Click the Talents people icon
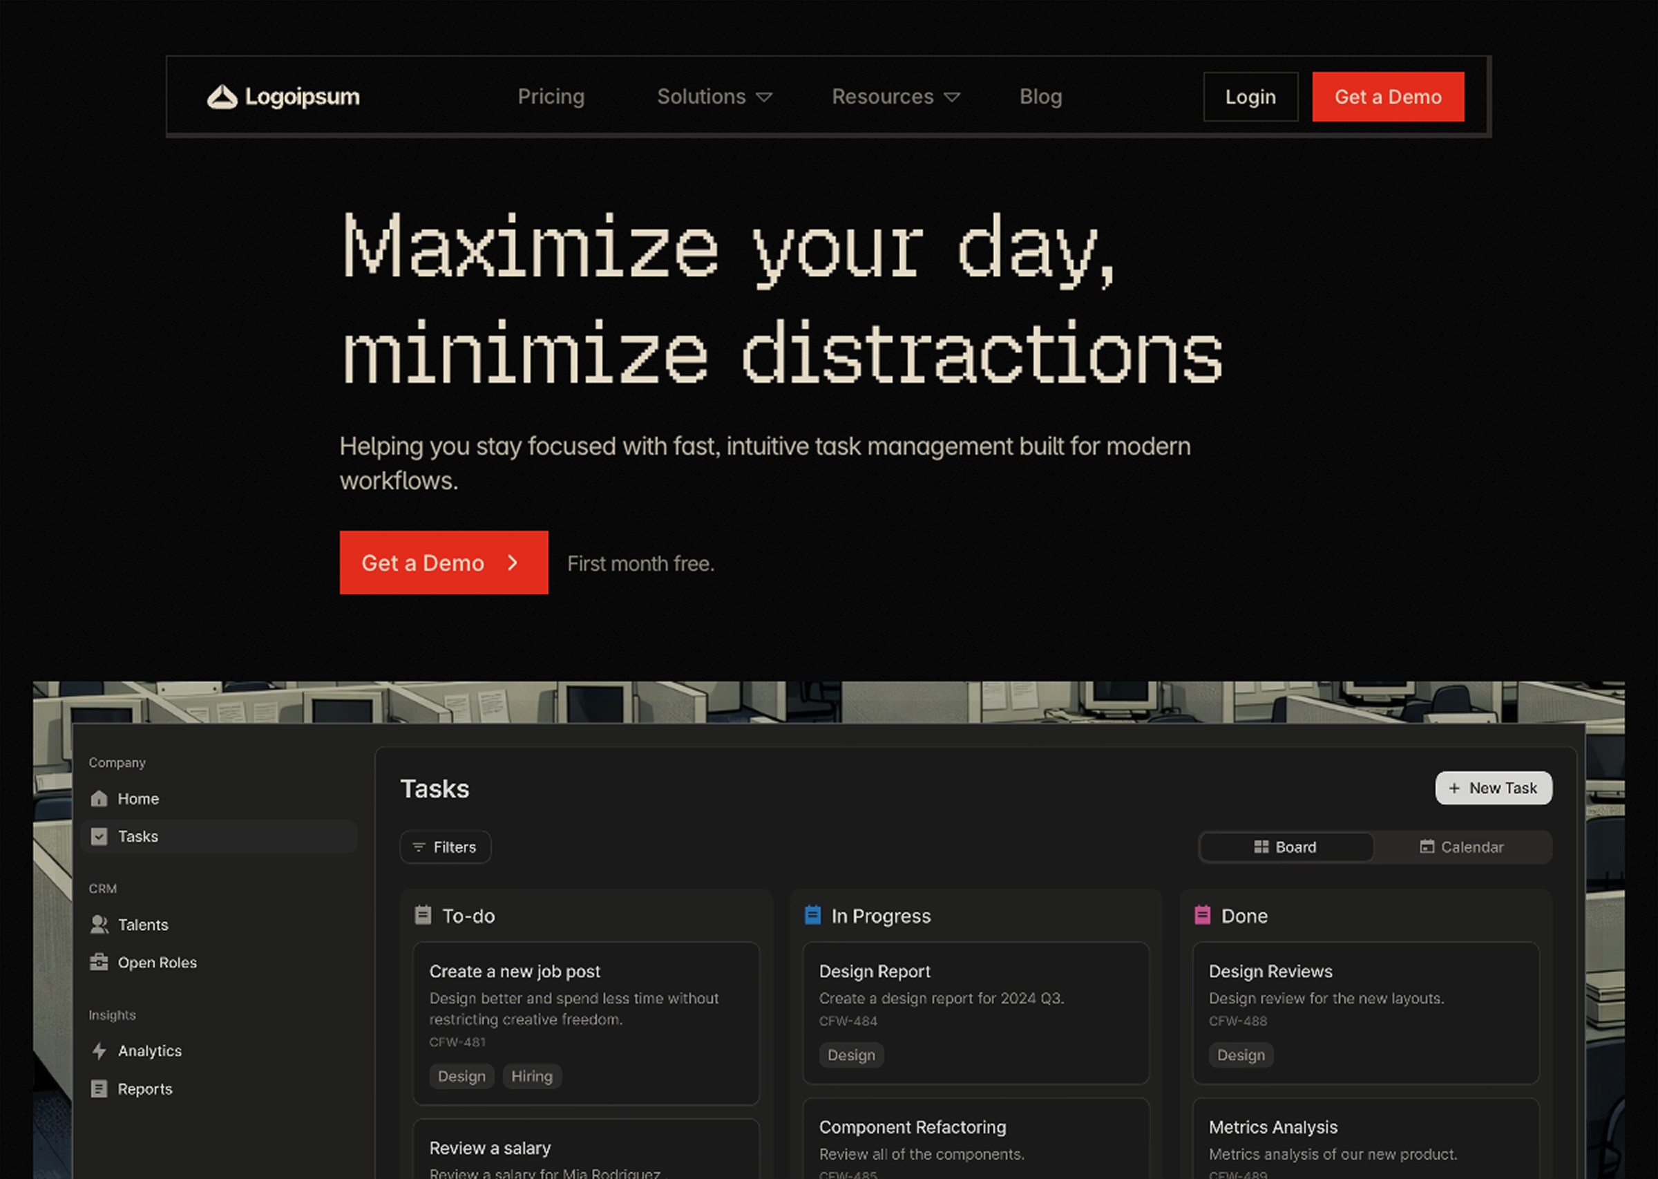Screen dimensions: 1658x1179 coord(99,924)
